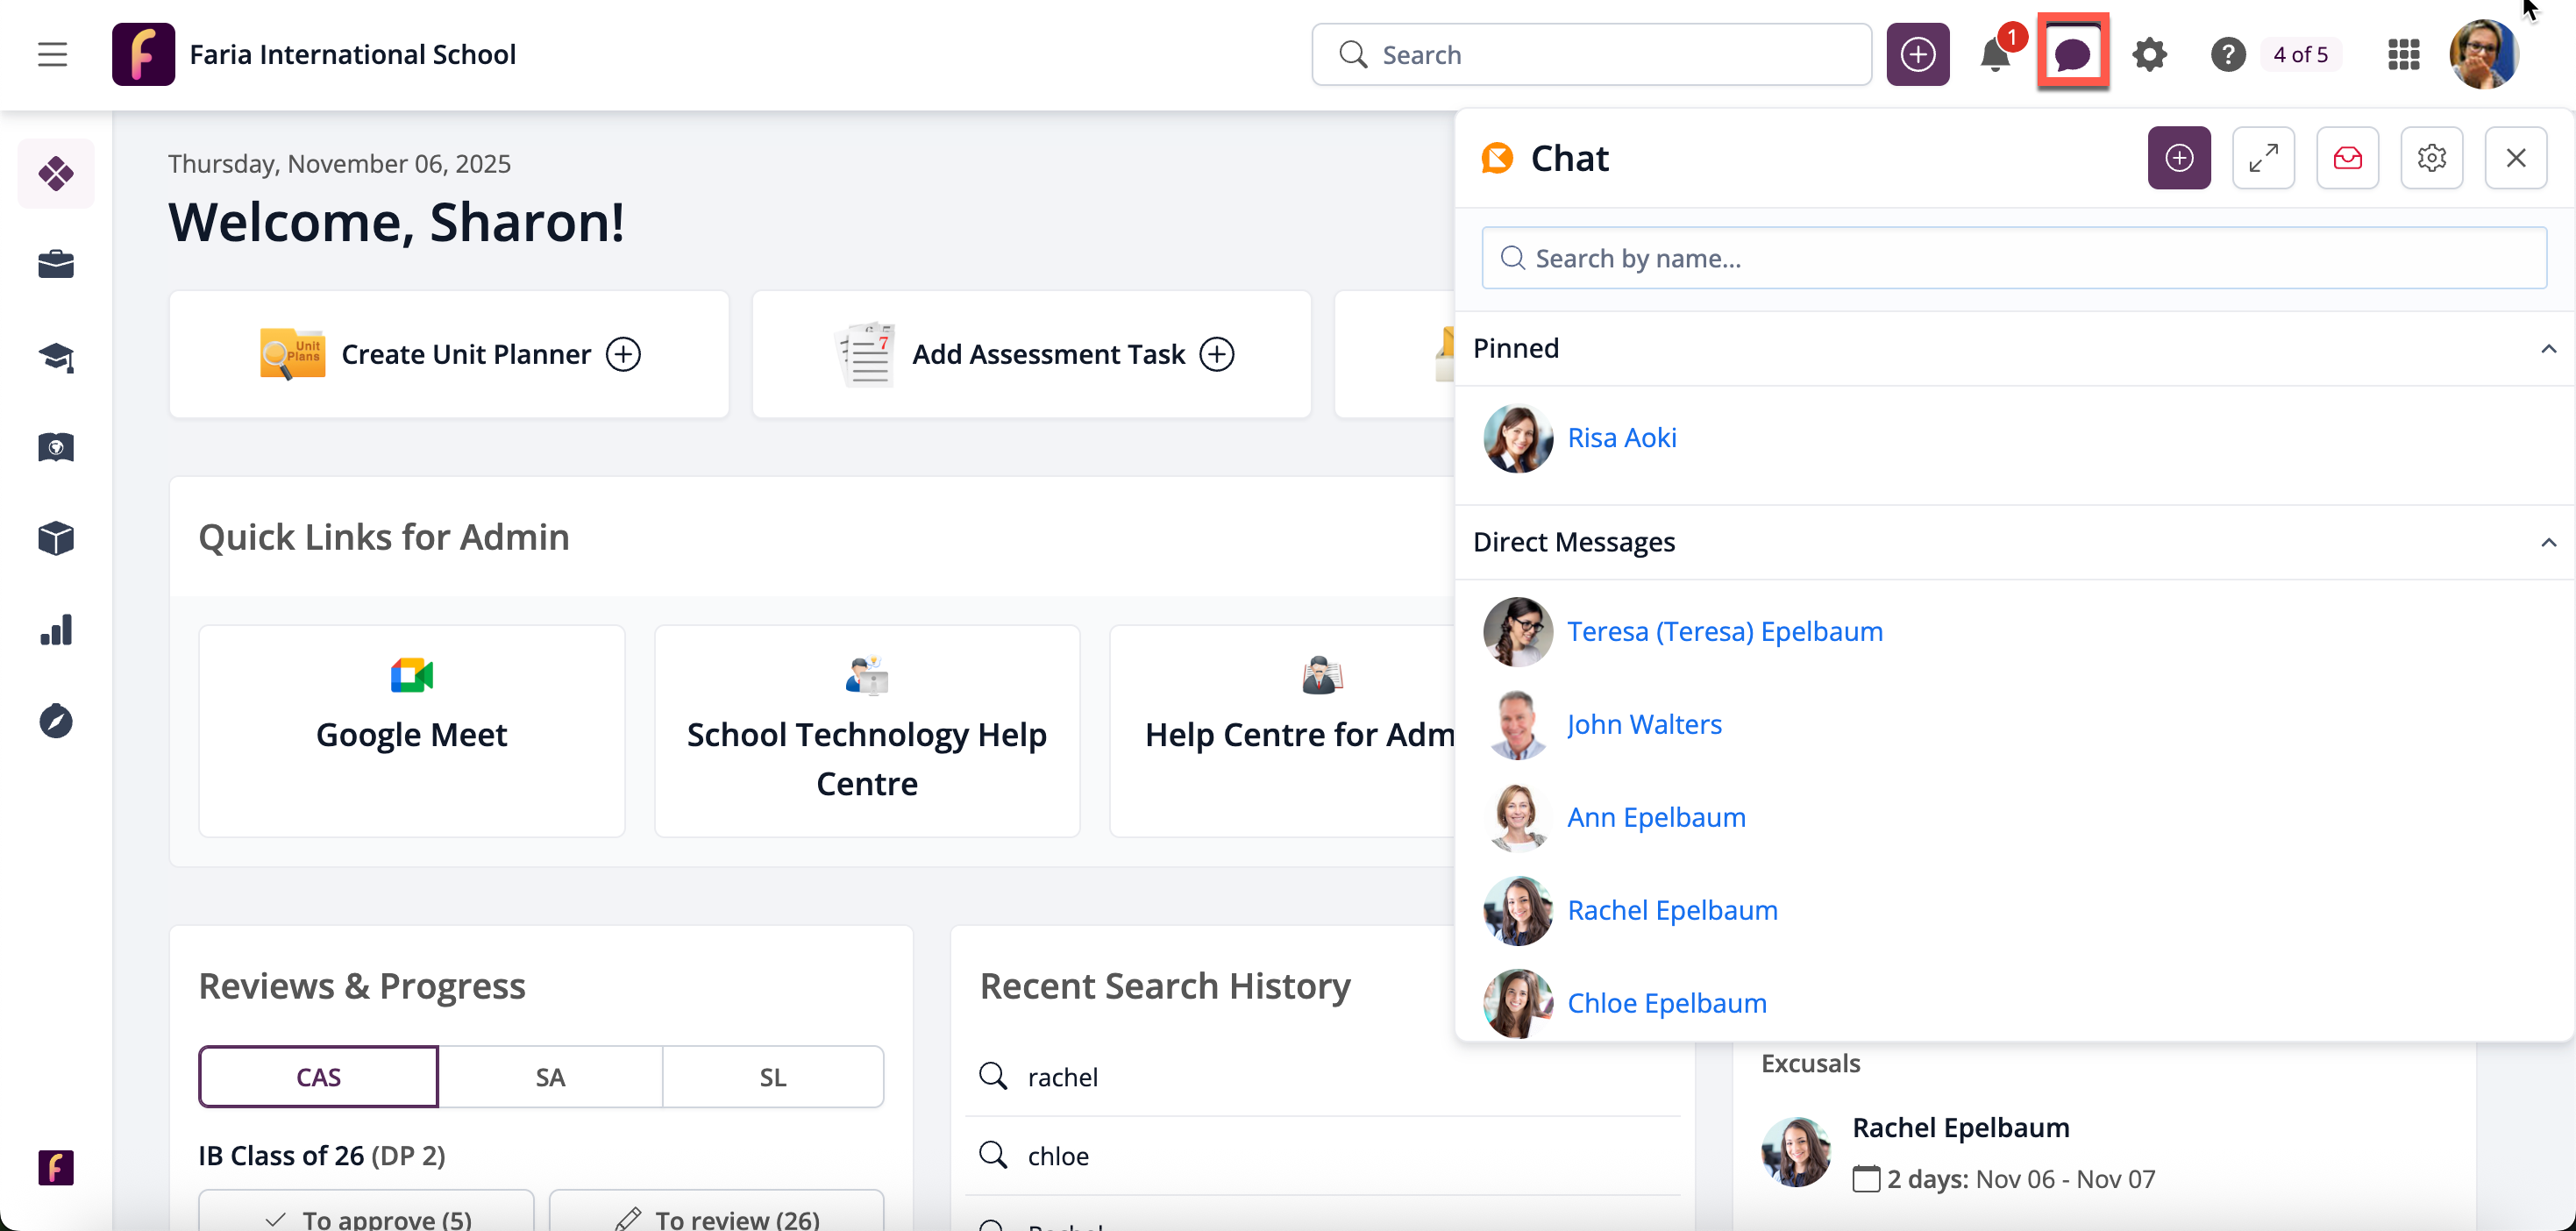Switch to the SL tab
Screen dimensions: 2576x1231
[772, 1077]
